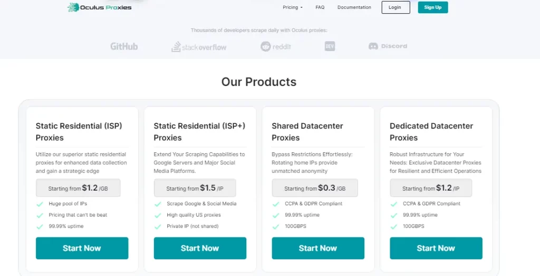Open the Documentation nav link

(x=354, y=7)
